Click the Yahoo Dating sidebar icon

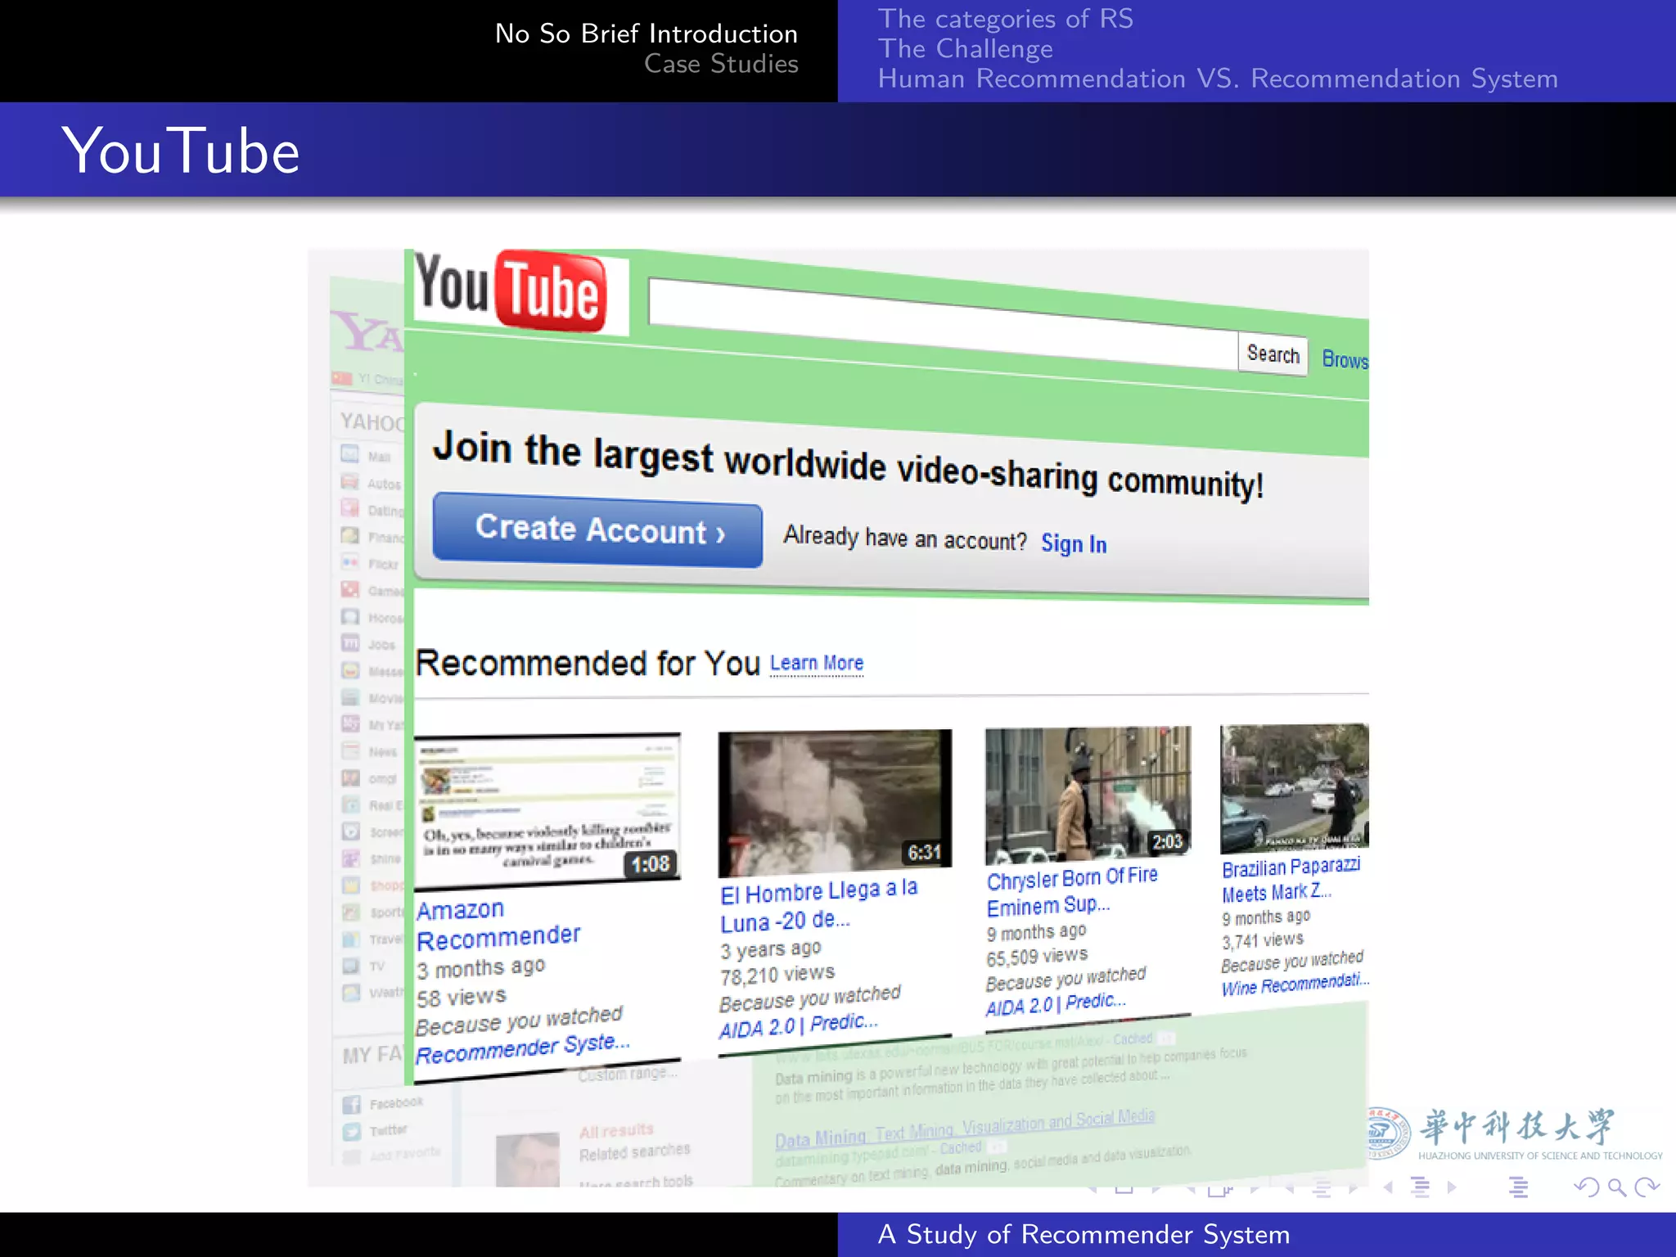(x=350, y=508)
